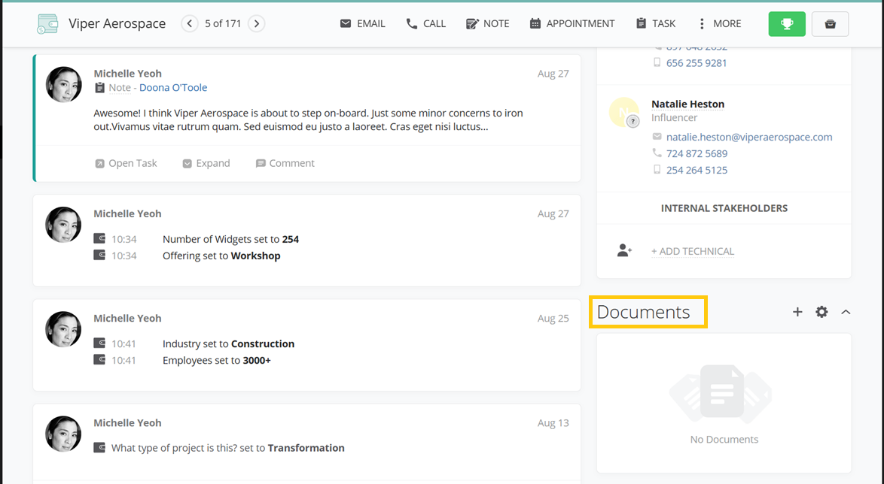Click the Viper Aerospace opportunity wallet icon
Image resolution: width=884 pixels, height=484 pixels.
coord(47,24)
